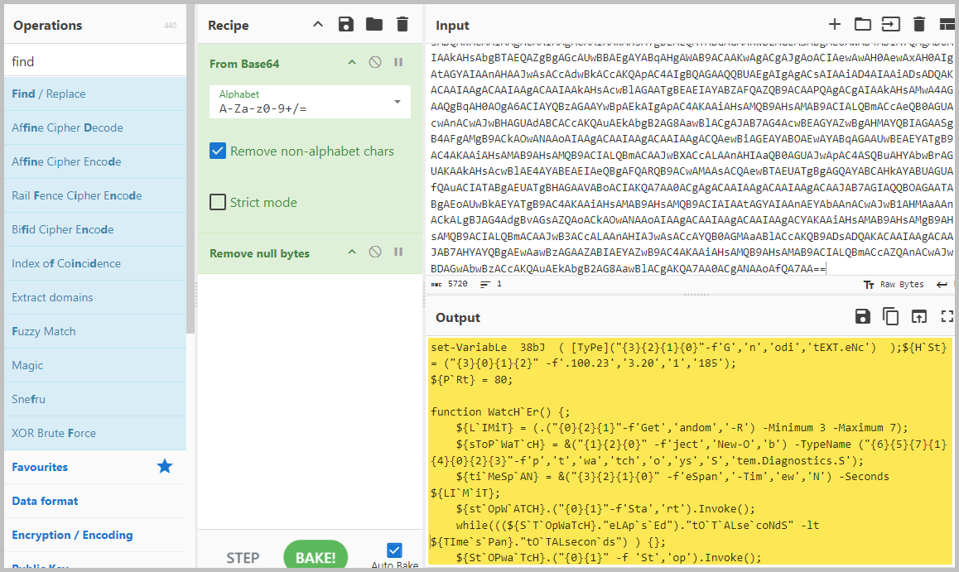Expand the Encryption / Encoding category
The image size is (959, 572).
click(72, 535)
